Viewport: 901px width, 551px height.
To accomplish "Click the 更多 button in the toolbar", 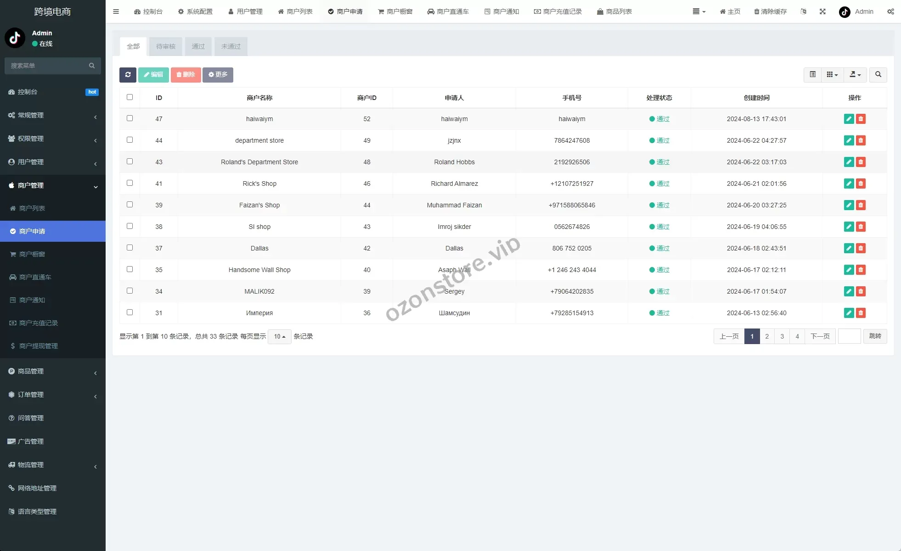I will [218, 75].
